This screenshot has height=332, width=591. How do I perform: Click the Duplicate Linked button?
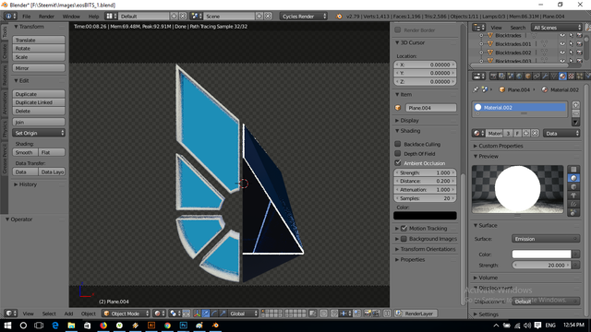(39, 102)
